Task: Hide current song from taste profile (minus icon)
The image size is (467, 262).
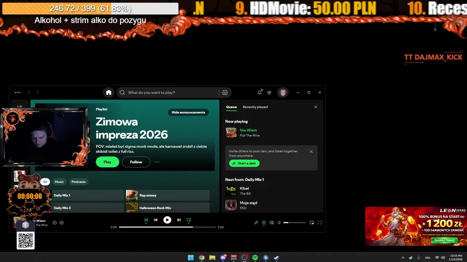Action: point(55,223)
